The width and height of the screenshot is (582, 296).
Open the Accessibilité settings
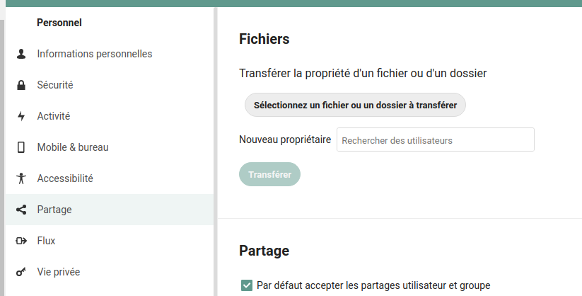coord(65,178)
